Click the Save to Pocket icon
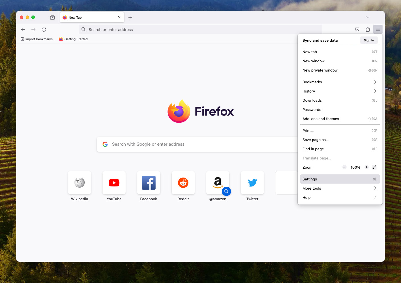The width and height of the screenshot is (401, 283). (357, 29)
